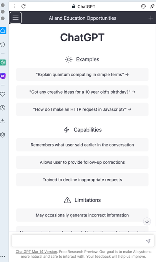
Task: Open the emoji feedback icon
Action: click(143, 6)
